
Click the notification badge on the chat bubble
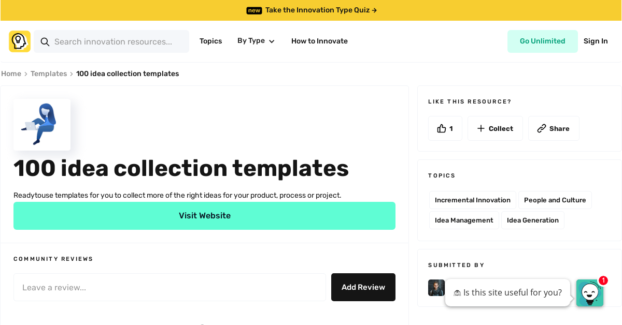(603, 280)
